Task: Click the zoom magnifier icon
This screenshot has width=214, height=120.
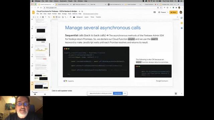Action: click(49, 17)
